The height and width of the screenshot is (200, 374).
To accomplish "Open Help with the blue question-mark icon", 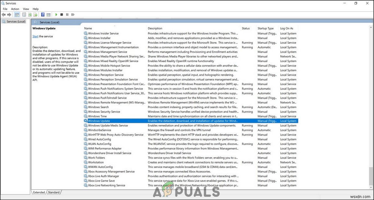I will point(43,15).
